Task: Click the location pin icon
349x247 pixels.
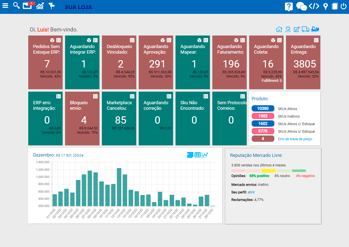Action: (326, 7)
